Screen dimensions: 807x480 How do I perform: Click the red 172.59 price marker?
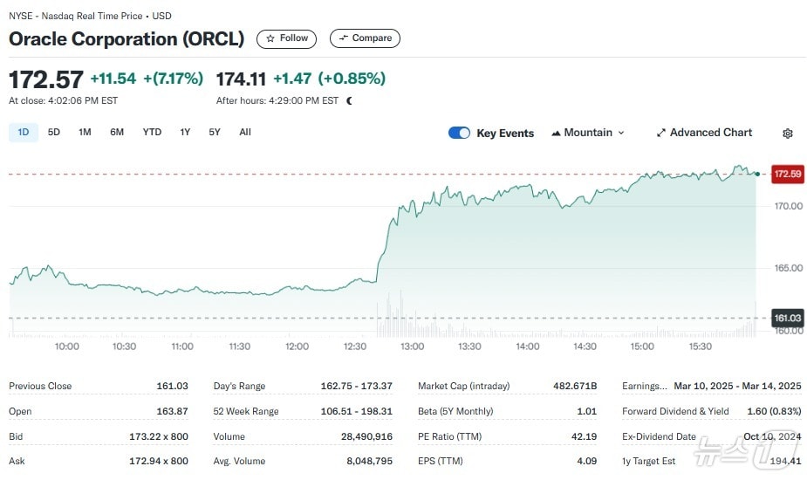coord(788,175)
